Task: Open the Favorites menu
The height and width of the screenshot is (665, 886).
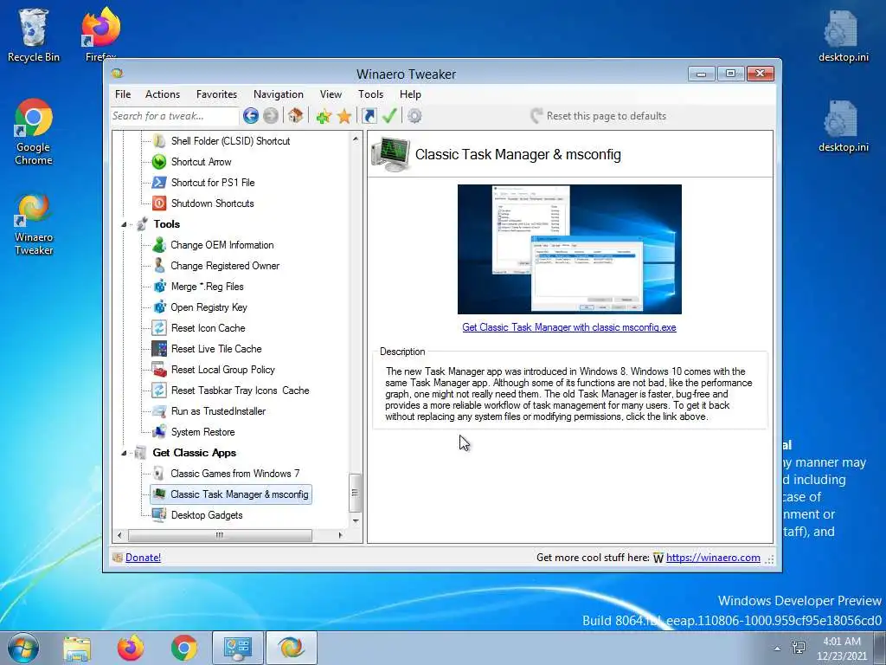Action: point(216,94)
